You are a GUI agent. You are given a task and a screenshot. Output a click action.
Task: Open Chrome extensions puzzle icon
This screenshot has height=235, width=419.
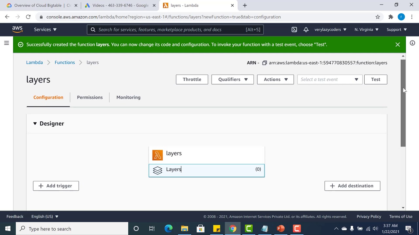(391, 17)
